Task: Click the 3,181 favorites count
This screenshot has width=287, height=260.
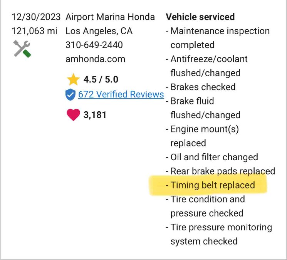Action: click(95, 115)
